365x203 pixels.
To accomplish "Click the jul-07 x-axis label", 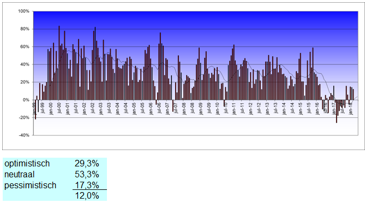I will coord(176,108).
